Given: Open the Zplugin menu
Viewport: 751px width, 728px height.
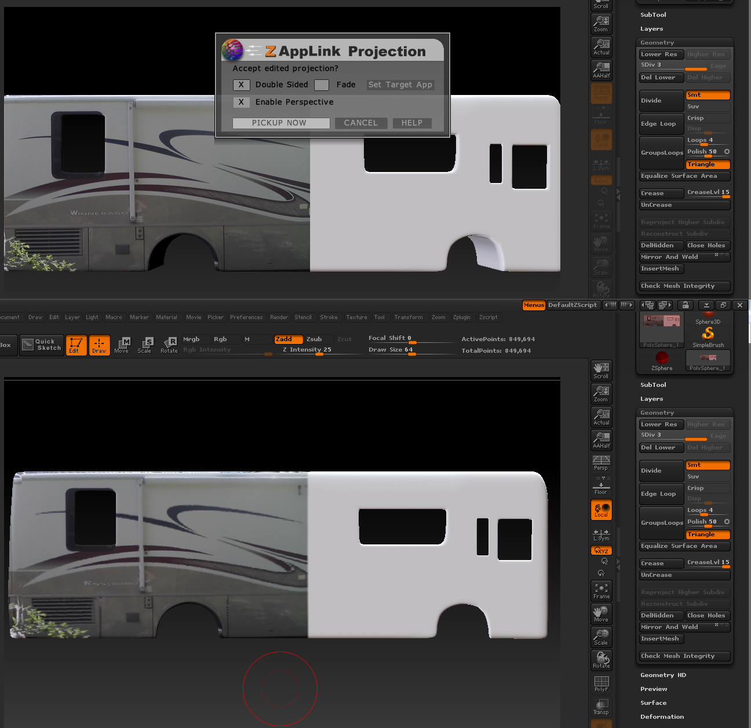Looking at the screenshot, I should click(462, 317).
